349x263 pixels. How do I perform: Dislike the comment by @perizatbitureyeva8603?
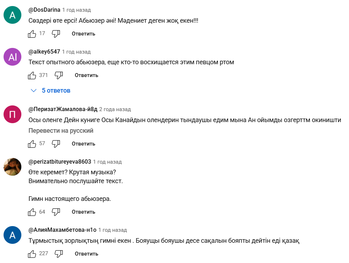coord(56,212)
